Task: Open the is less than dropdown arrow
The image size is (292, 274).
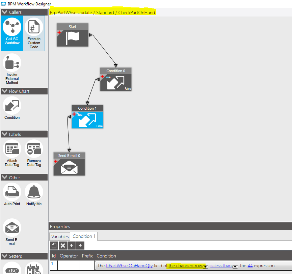Action: point(235,267)
